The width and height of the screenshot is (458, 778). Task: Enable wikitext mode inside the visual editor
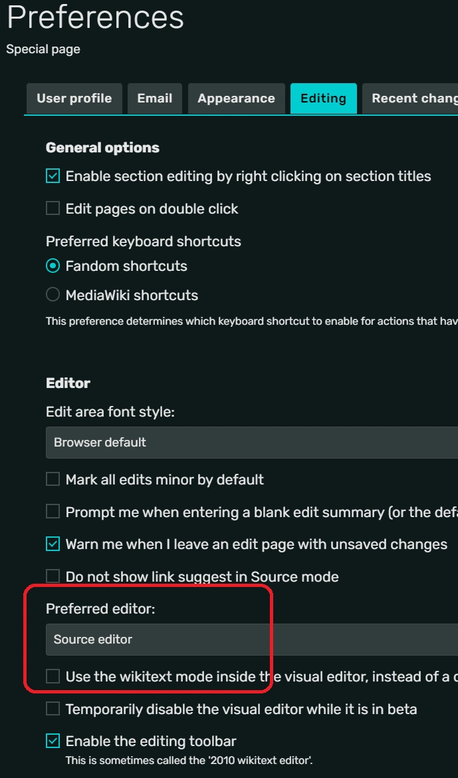[x=52, y=676]
